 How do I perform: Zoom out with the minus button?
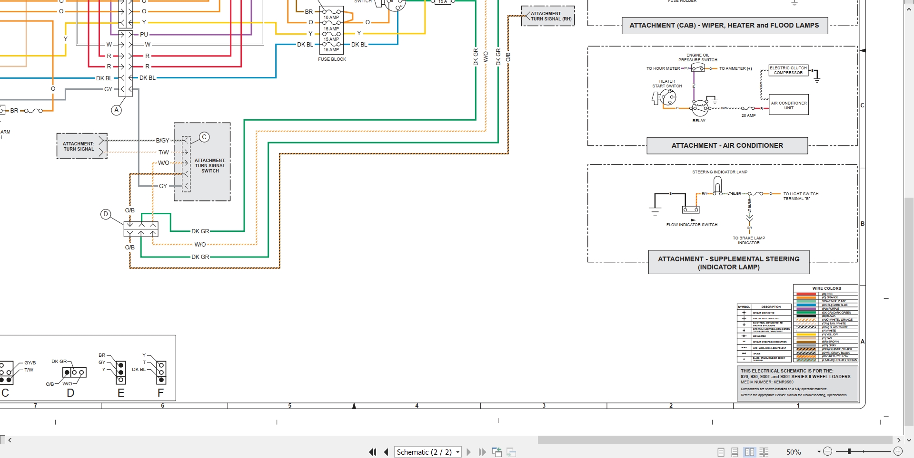pyautogui.click(x=828, y=451)
